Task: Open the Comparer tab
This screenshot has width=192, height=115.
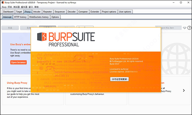Action: pyautogui.click(x=83, y=12)
